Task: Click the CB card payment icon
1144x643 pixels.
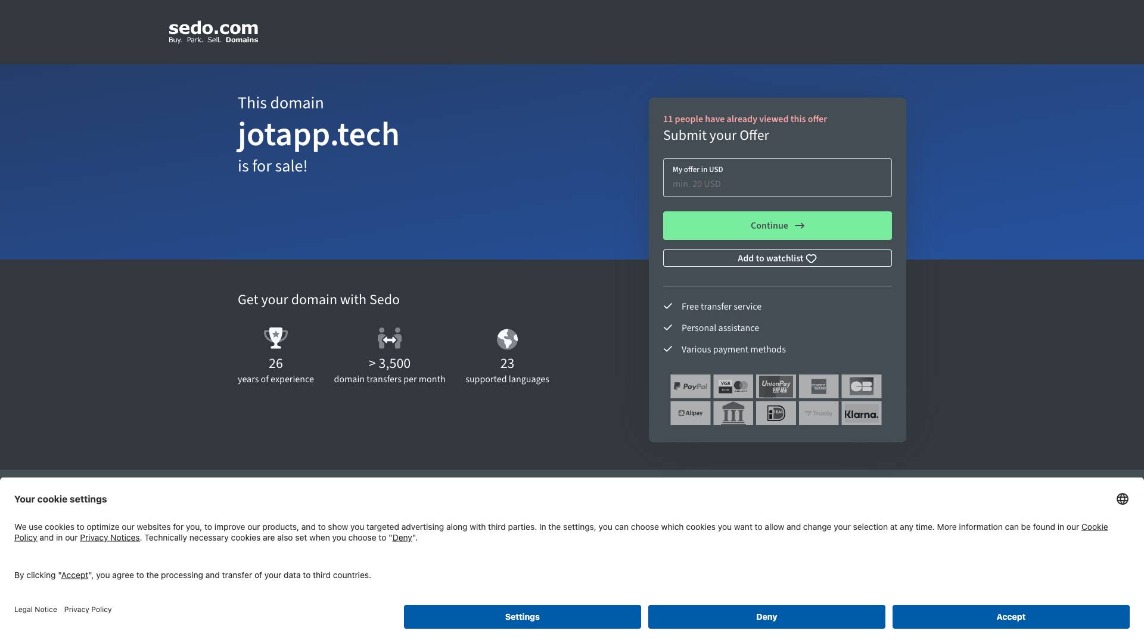Action: tap(861, 386)
